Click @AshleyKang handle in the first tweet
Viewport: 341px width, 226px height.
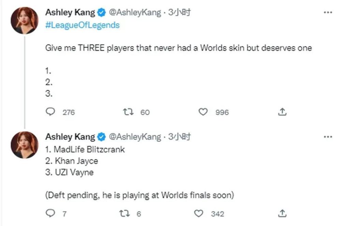point(135,13)
